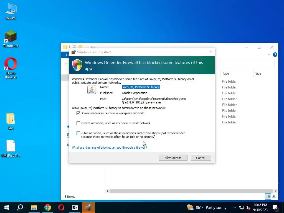Screen dimensions: 284x213
Task: Uncheck Domain networks checkbox
Action: point(78,113)
